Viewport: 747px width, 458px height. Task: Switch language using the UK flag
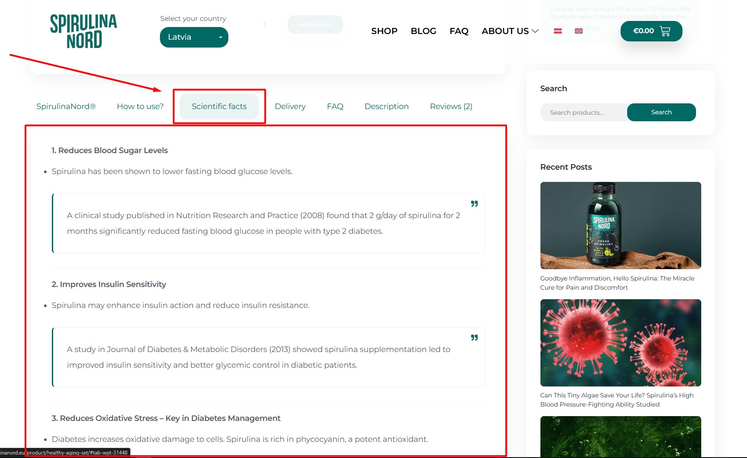click(578, 31)
